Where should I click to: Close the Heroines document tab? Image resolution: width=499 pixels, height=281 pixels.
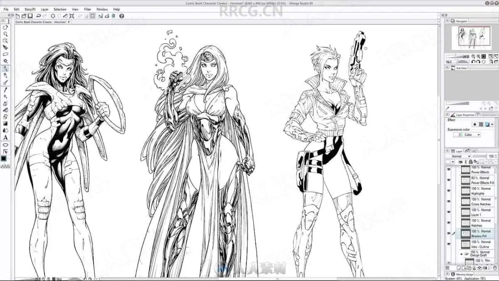pos(69,22)
